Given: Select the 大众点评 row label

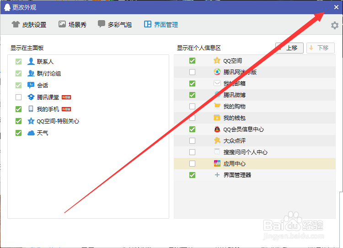Looking at the screenshot, I should coord(234,141).
